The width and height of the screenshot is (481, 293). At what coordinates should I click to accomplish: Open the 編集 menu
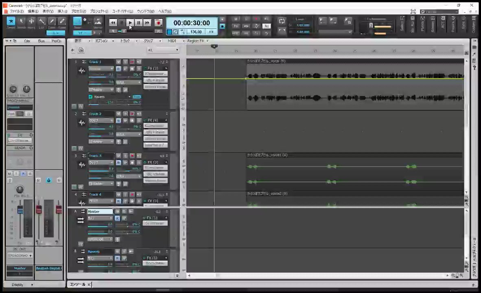[x=33, y=11]
